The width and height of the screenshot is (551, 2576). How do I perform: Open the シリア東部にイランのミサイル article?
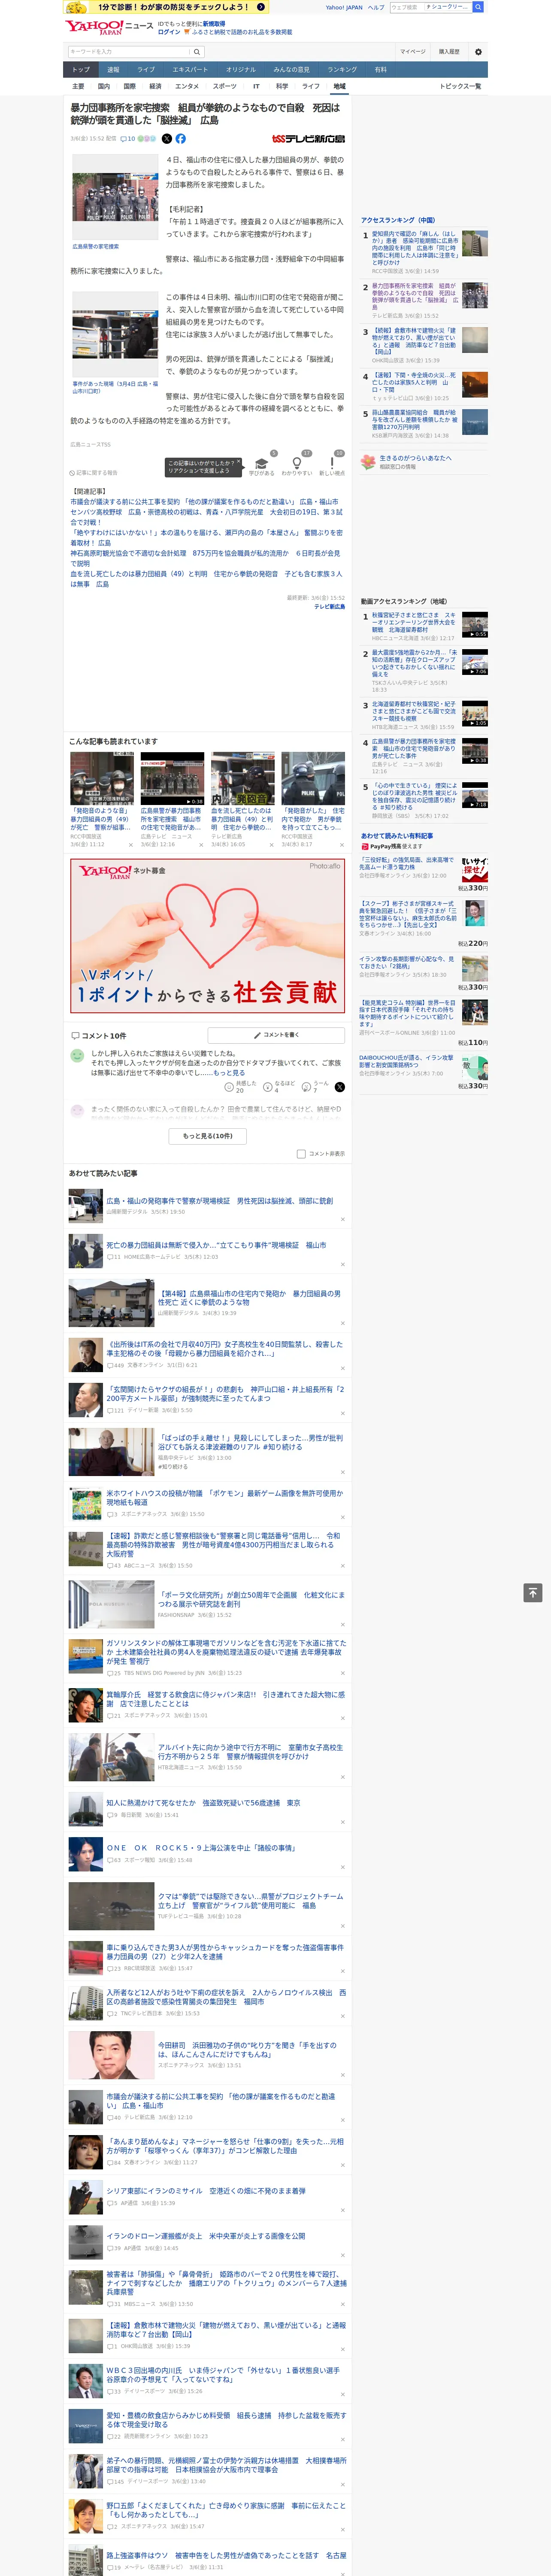(206, 2191)
